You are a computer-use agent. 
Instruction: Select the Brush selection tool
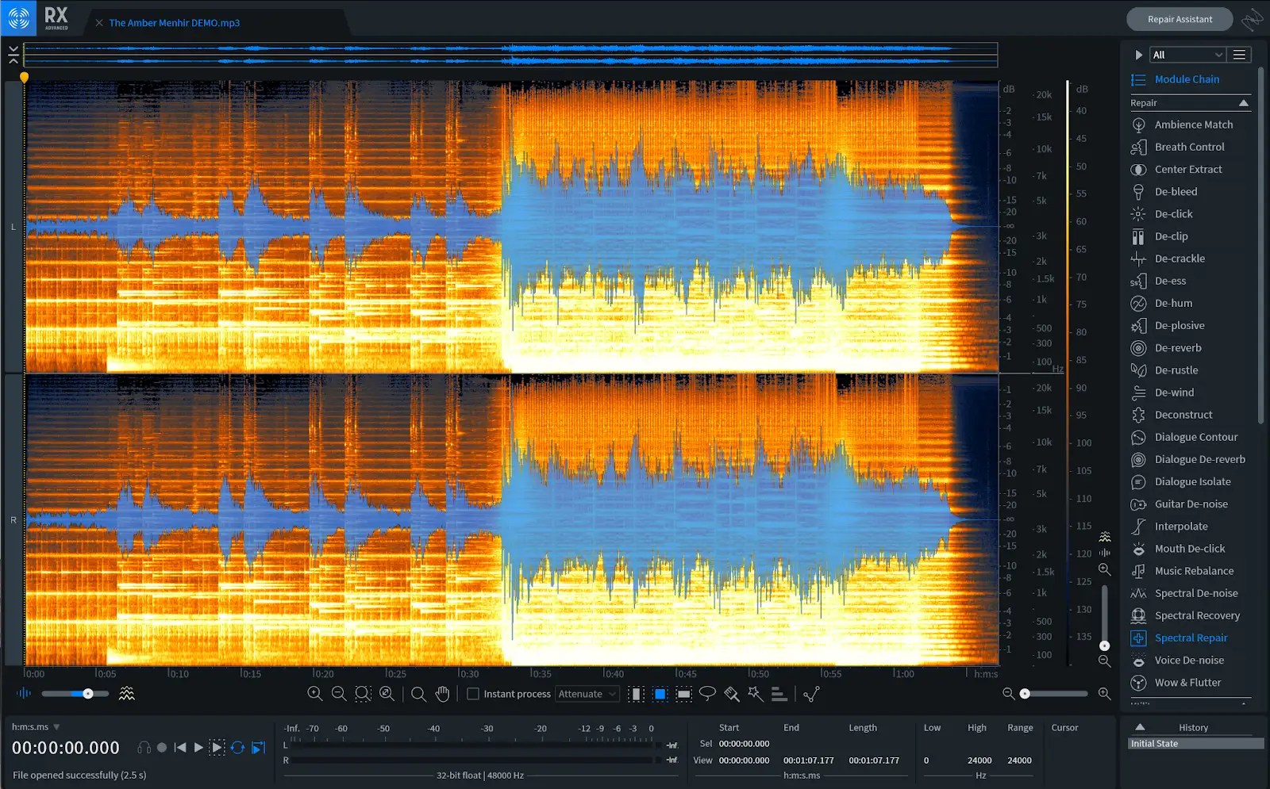tap(731, 694)
